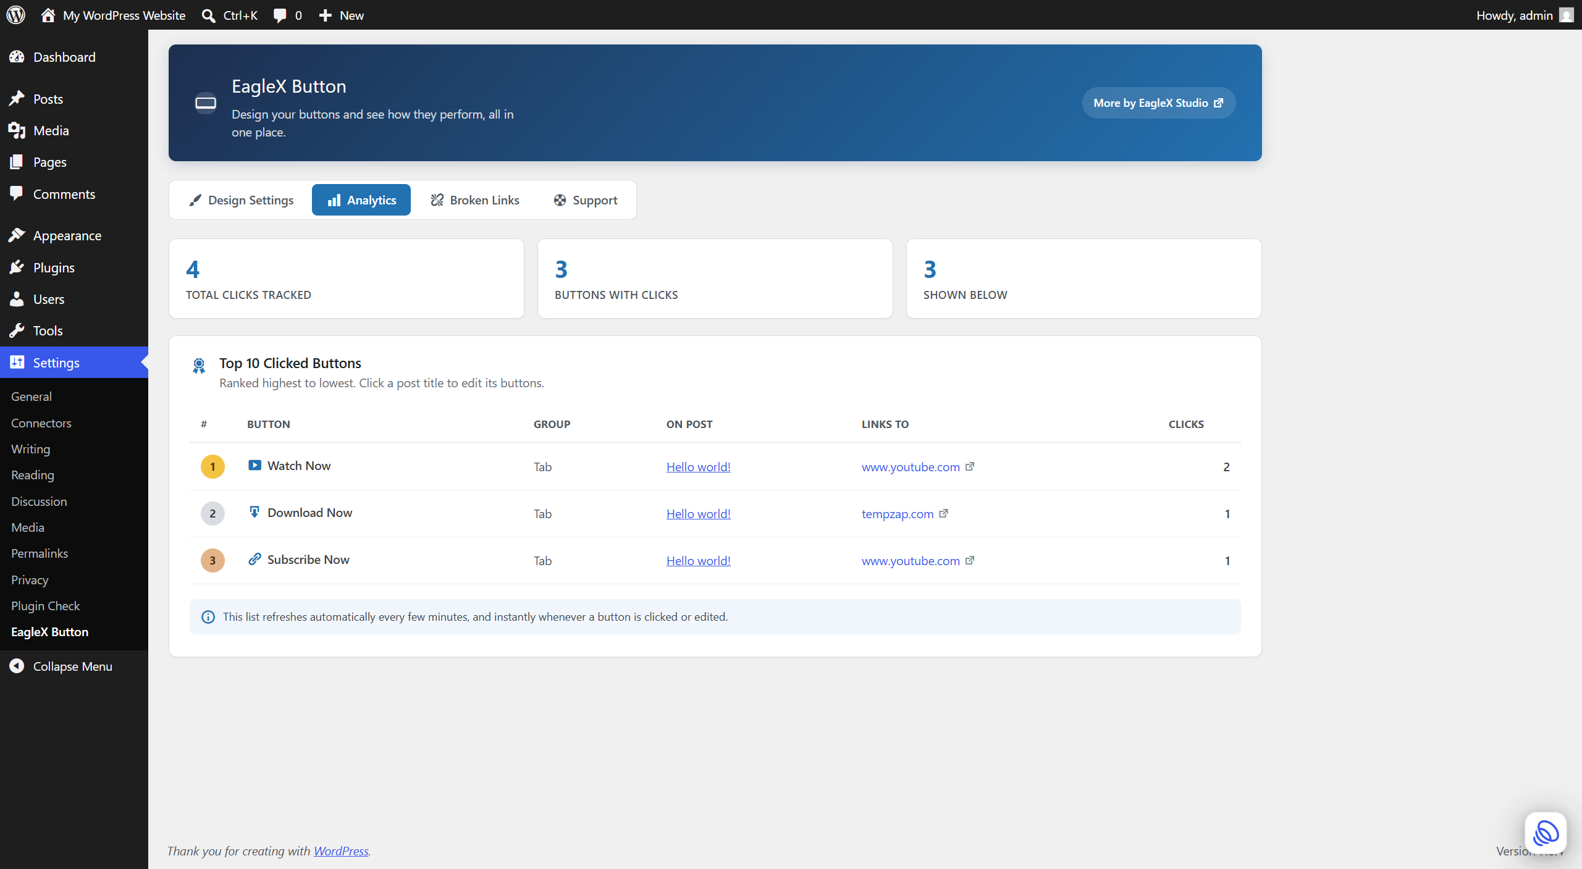Open Discussion settings submenu

click(x=39, y=502)
